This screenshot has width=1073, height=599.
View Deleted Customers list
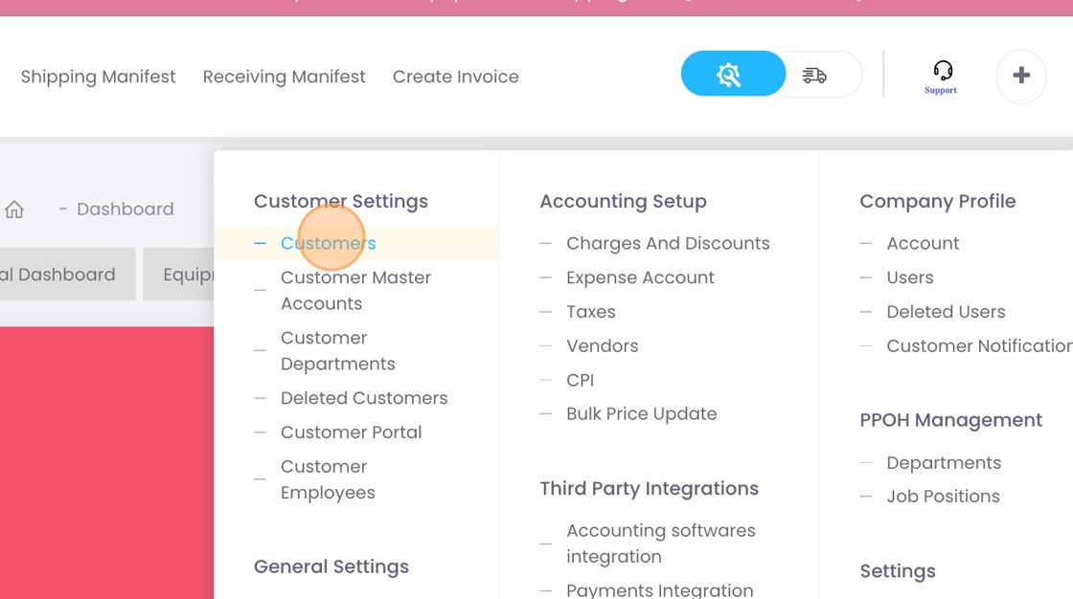363,398
